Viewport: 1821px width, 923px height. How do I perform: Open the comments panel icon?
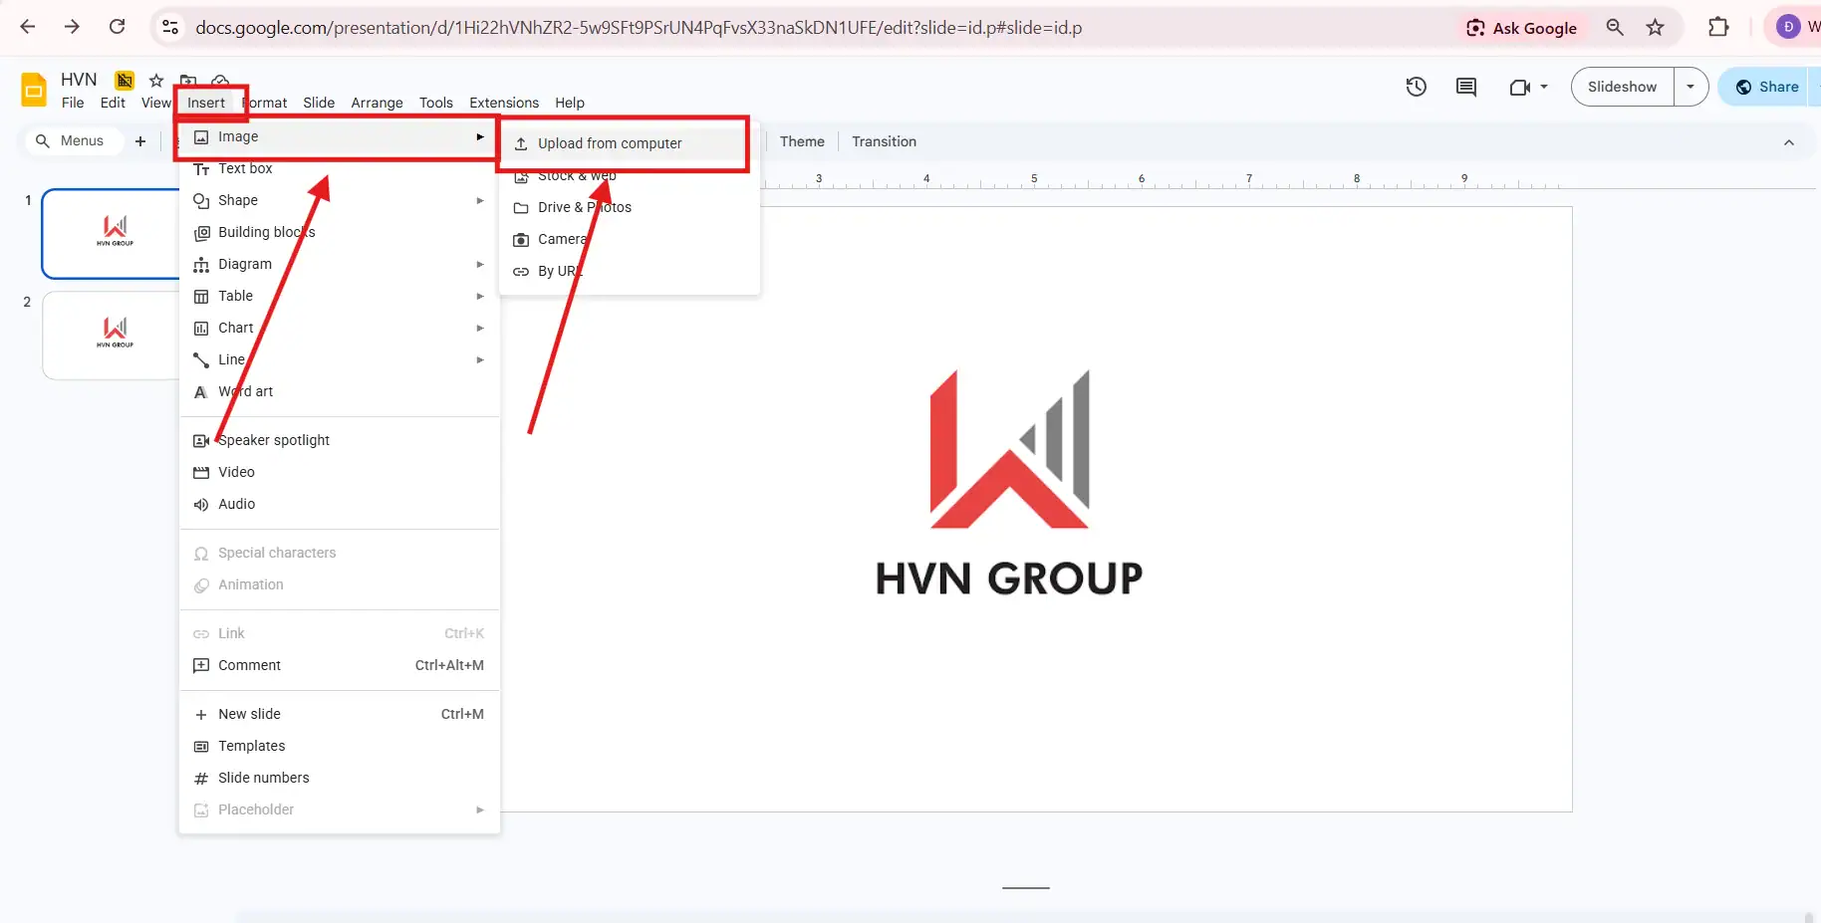pos(1465,87)
